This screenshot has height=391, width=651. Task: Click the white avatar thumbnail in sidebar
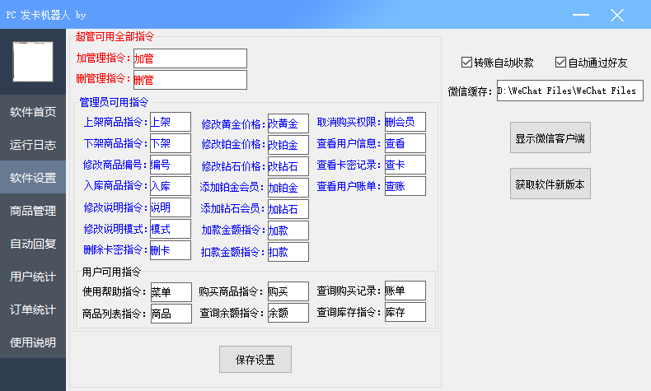coord(33,62)
